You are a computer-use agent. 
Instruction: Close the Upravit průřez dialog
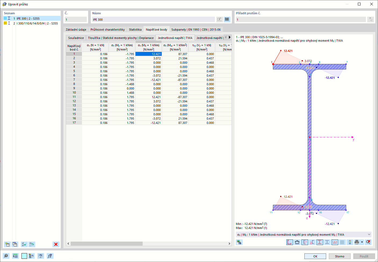tap(372, 4)
